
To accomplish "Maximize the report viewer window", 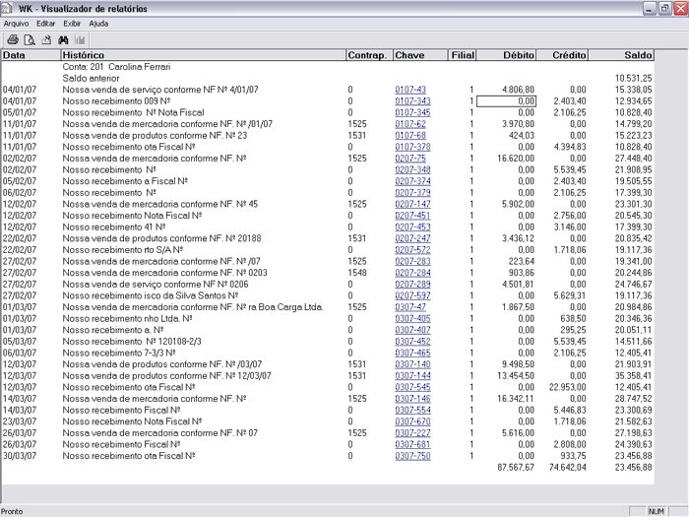I will pos(663,8).
